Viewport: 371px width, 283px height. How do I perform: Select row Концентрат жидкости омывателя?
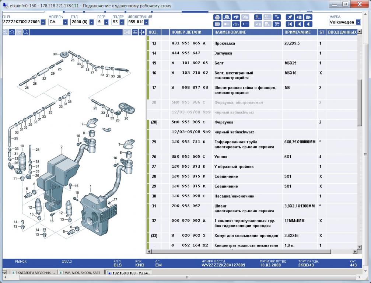pyautogui.click(x=252, y=246)
